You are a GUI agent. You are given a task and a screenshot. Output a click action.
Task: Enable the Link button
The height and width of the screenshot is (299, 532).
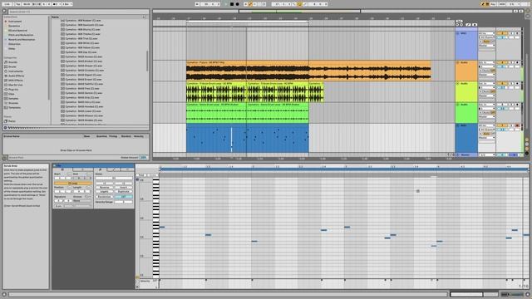(7, 4)
